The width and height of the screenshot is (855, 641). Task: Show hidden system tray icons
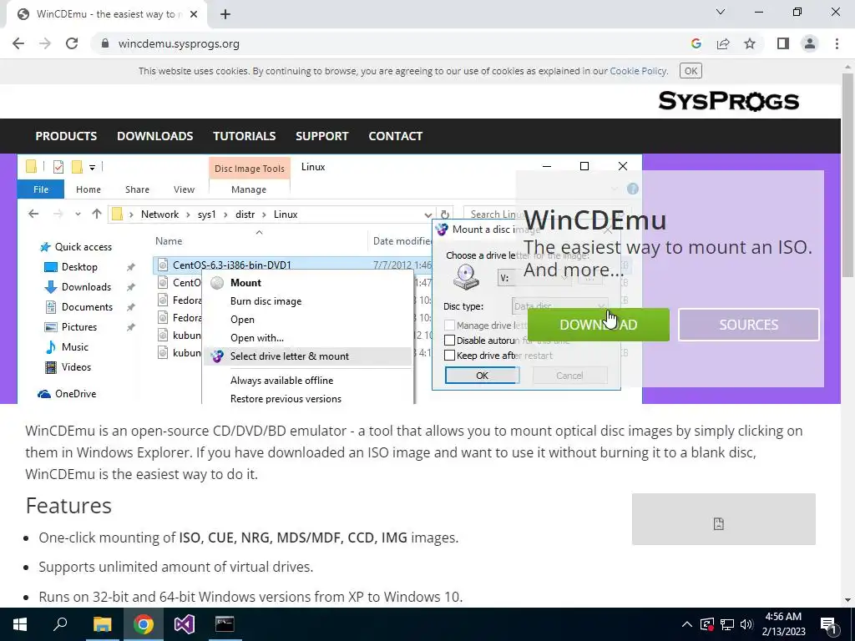point(687,624)
